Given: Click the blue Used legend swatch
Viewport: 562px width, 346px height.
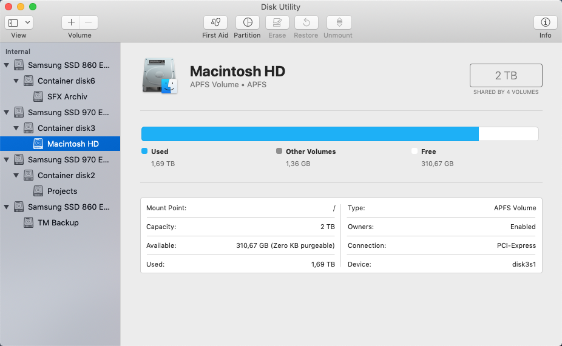Looking at the screenshot, I should point(144,151).
